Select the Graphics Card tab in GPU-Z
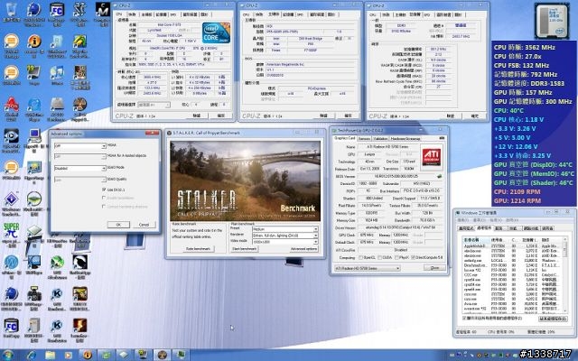Viewport: 578px width, 361px height. coord(345,138)
